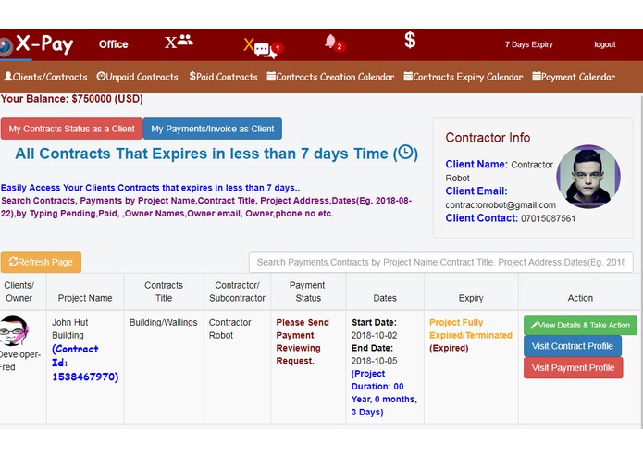Open Payment Calendar
Viewport: 643px width, 457px height.
(574, 77)
